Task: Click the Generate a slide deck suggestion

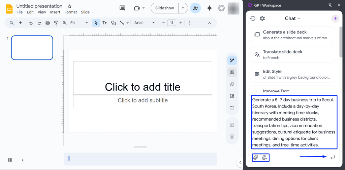Action: pyautogui.click(x=292, y=35)
